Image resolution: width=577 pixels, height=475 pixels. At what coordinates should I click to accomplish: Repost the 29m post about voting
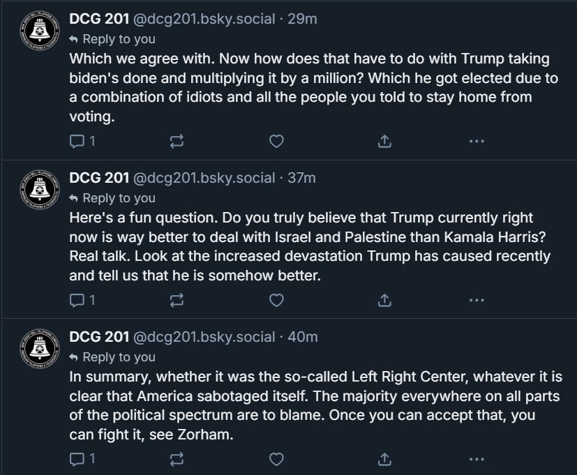point(177,141)
